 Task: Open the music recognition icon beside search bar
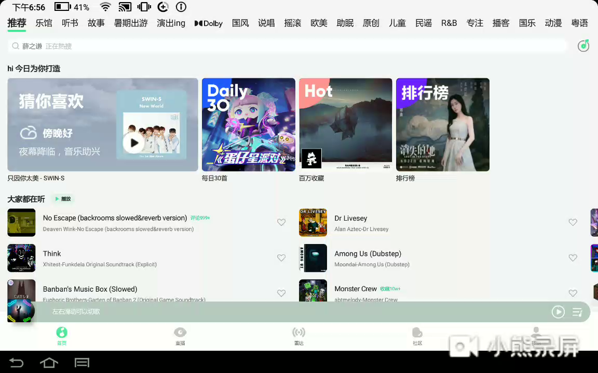click(x=583, y=46)
